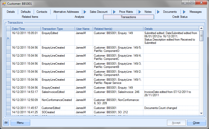
Task: Click the Close button at bottom
Action: coord(196,123)
